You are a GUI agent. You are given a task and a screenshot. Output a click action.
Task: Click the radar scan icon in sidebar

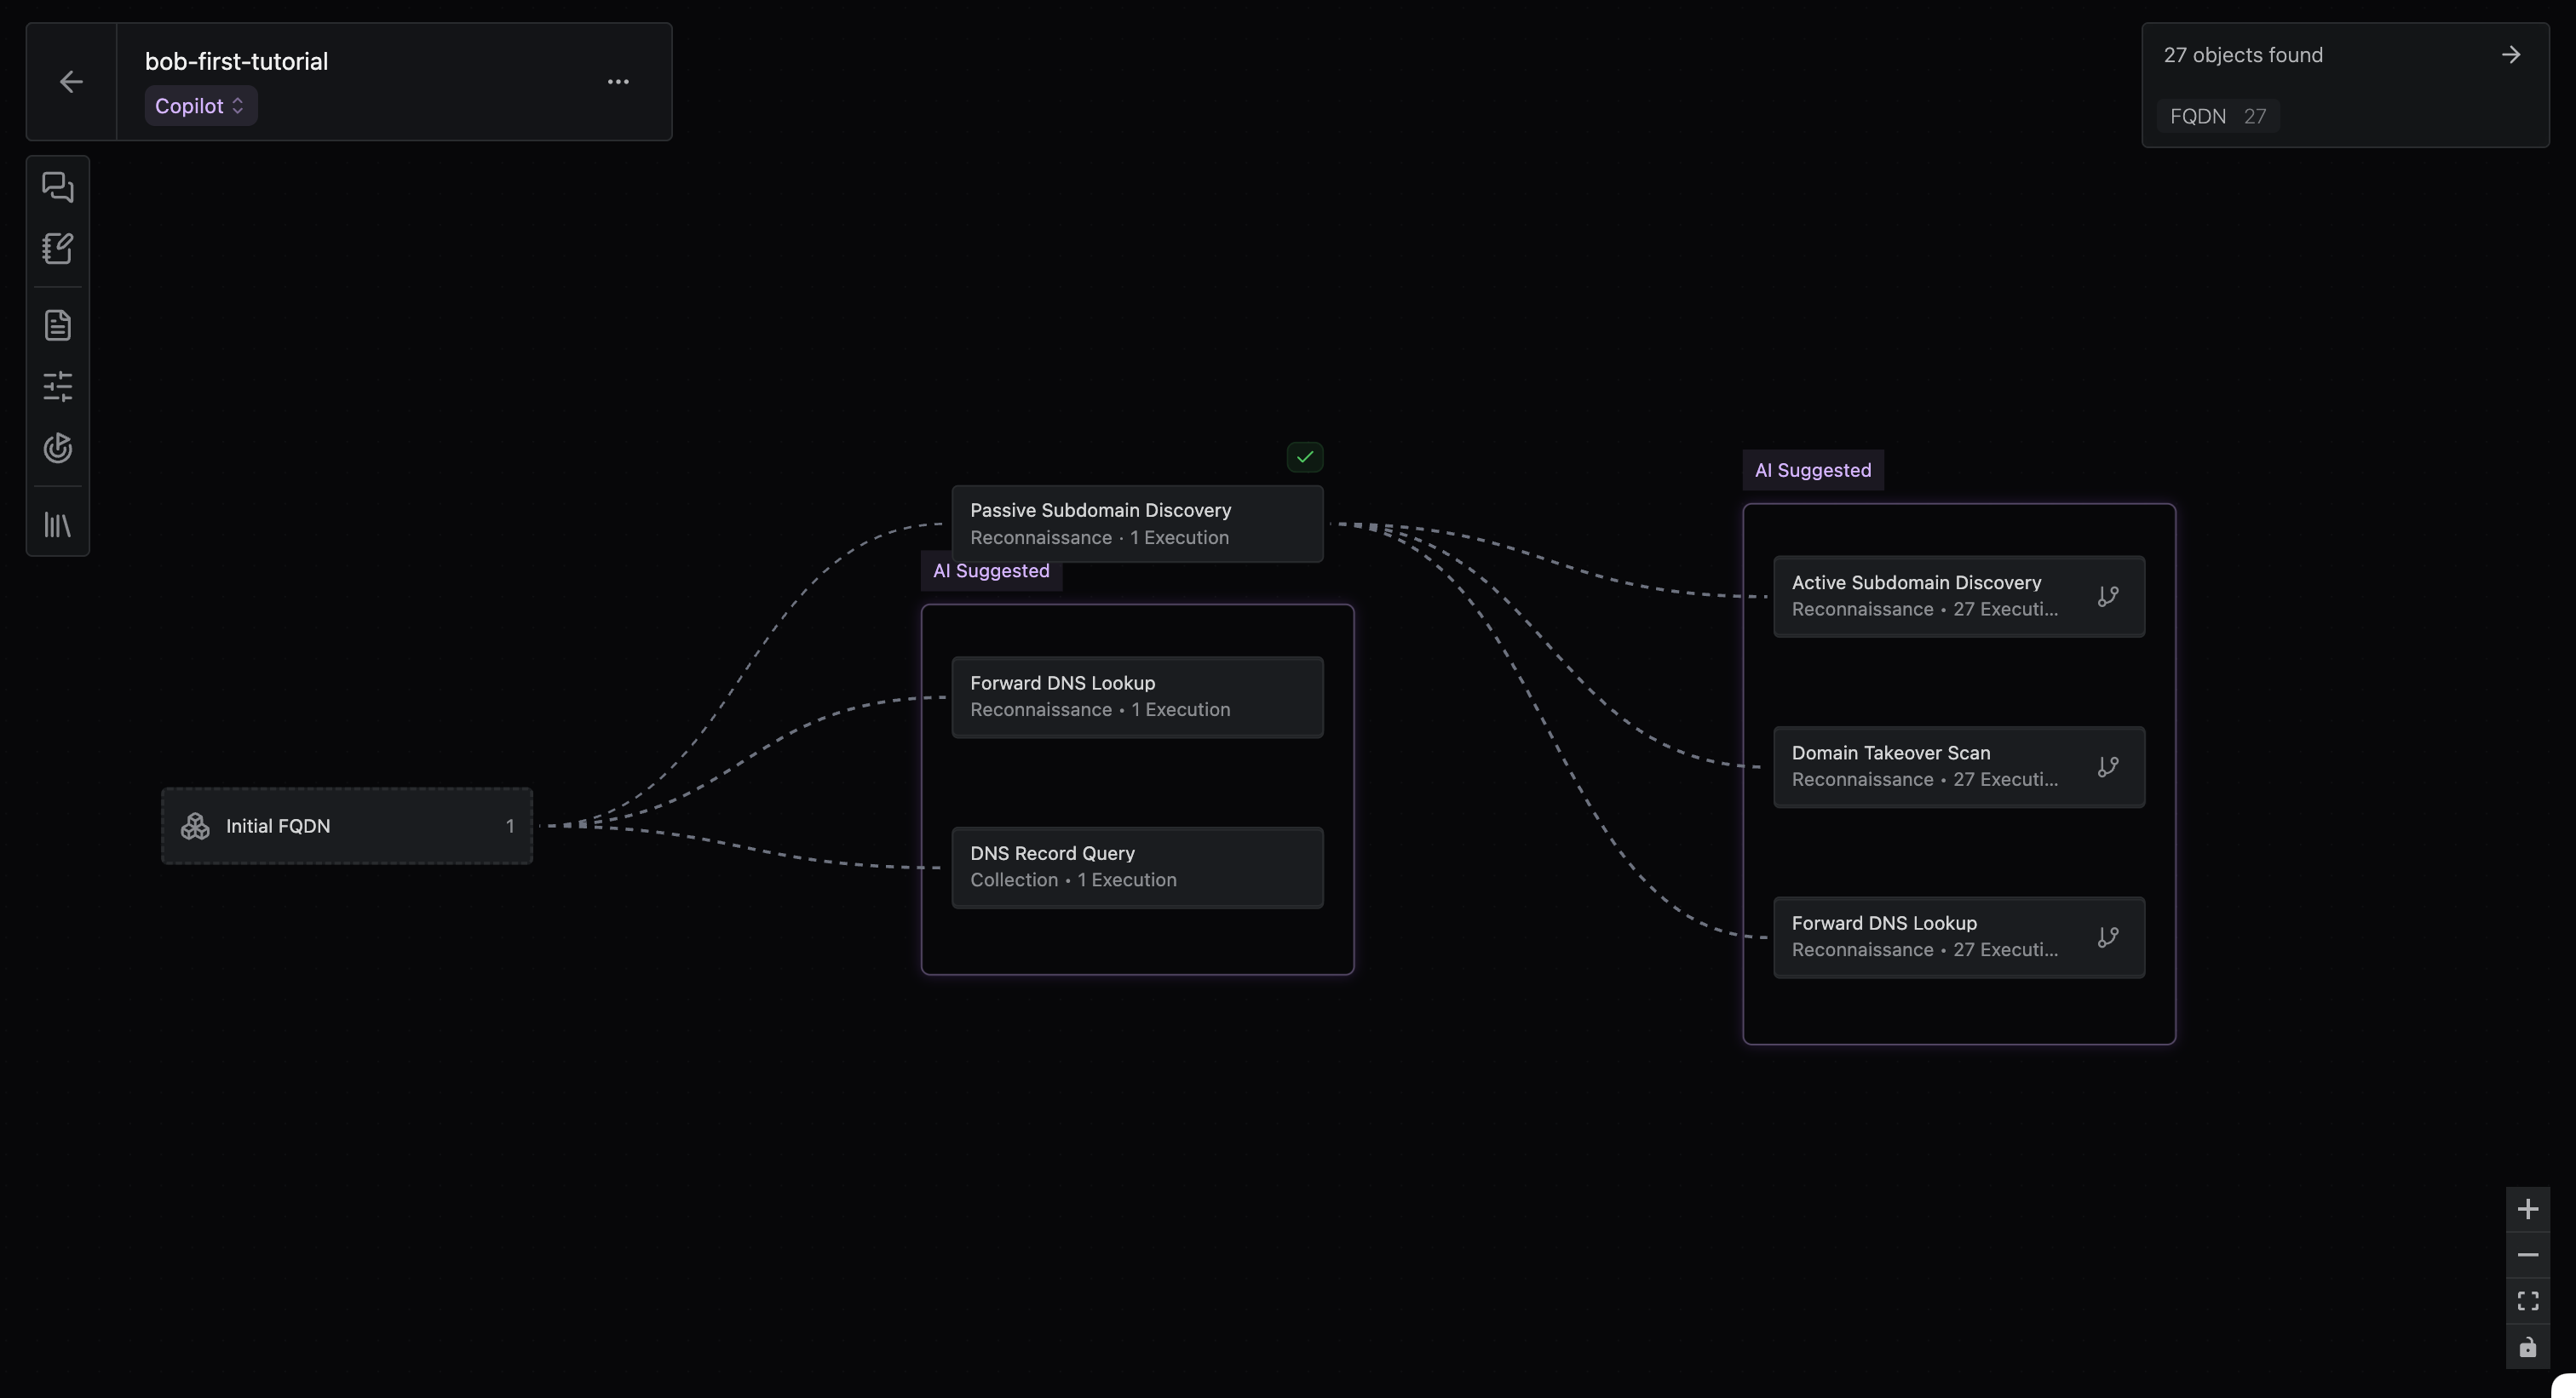click(x=58, y=448)
